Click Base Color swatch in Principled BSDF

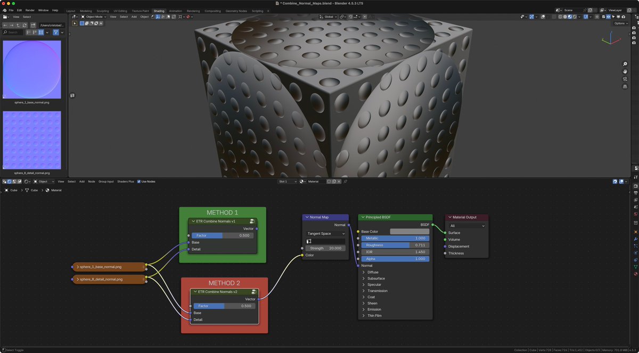click(409, 232)
